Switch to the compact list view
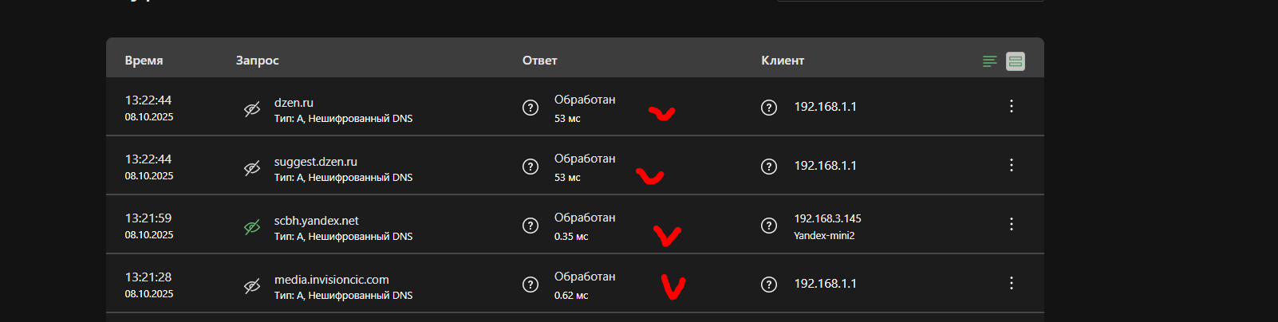 pos(989,61)
